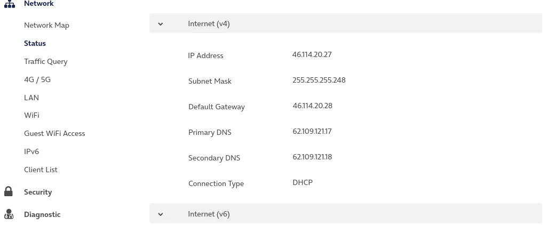Open the Network Map page
Image resolution: width=546 pixels, height=225 pixels.
click(46, 25)
